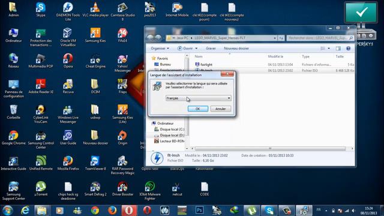Sort files by the Nom column
The image size is (384, 216).
tap(199, 56)
